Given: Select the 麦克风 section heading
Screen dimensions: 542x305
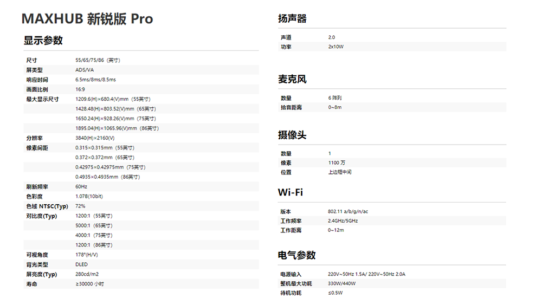Looking at the screenshot, I should click(x=292, y=80).
